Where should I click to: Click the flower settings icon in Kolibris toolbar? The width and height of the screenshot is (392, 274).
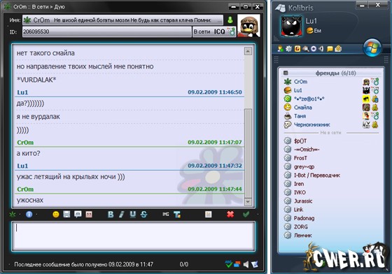point(288,49)
